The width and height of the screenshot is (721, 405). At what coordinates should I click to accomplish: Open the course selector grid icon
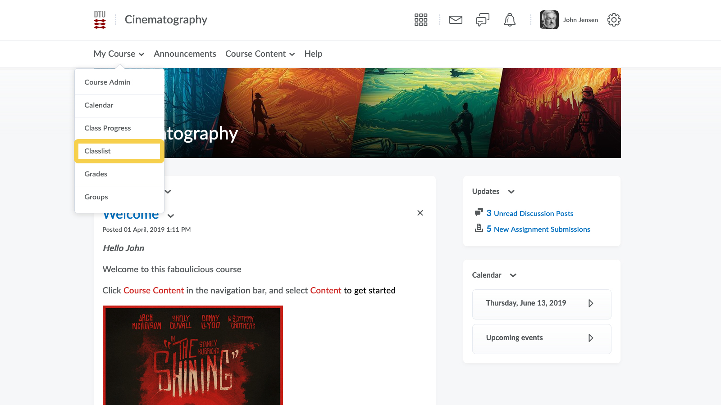(420, 20)
